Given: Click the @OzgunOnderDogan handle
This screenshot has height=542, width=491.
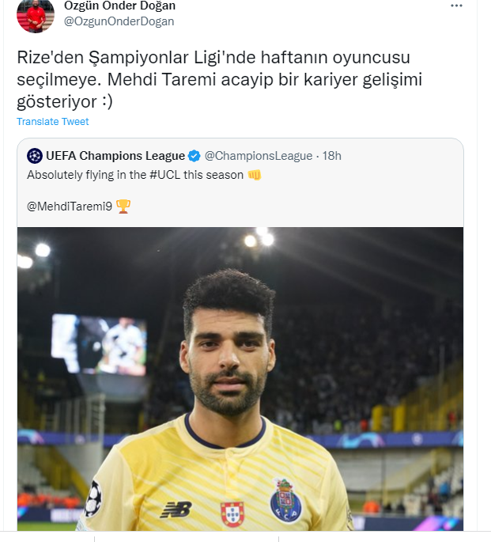Looking at the screenshot, I should click(119, 21).
